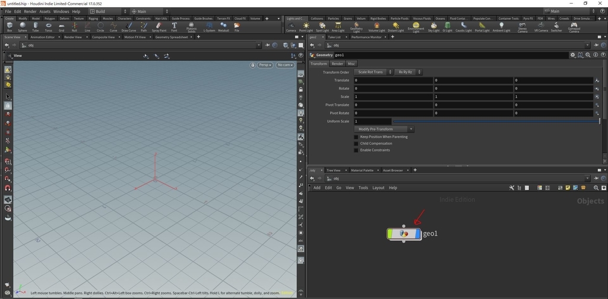Open Main radial menu dropdown

pyautogui.click(x=150, y=12)
